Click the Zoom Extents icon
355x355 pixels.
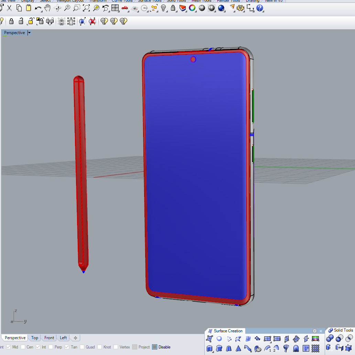coord(86,8)
